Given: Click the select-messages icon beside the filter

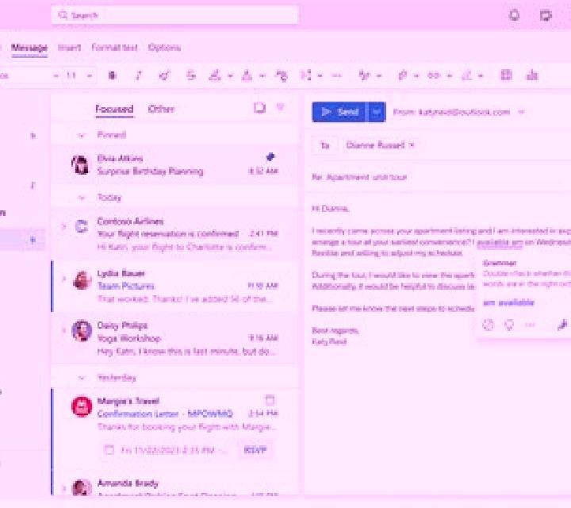Looking at the screenshot, I should pos(259,108).
